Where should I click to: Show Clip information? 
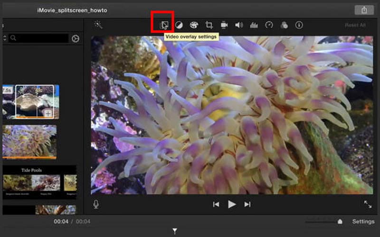299,25
